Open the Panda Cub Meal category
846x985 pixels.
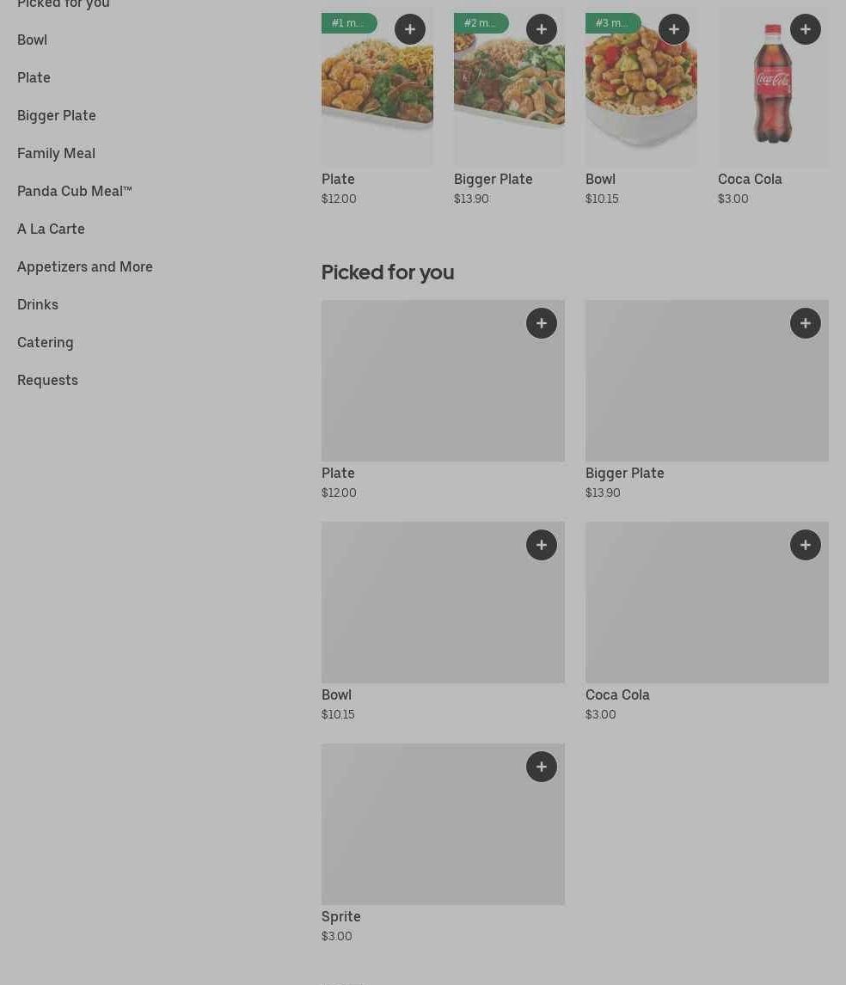[x=75, y=191]
